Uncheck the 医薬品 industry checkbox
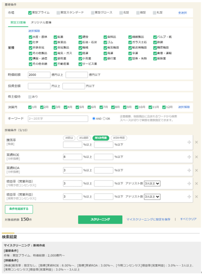This screenshot has width=202, height=274. tap(55, 42)
